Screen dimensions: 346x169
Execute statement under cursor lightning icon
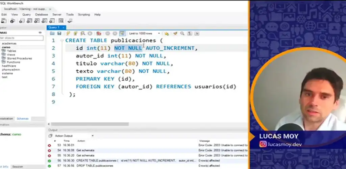click(75, 33)
